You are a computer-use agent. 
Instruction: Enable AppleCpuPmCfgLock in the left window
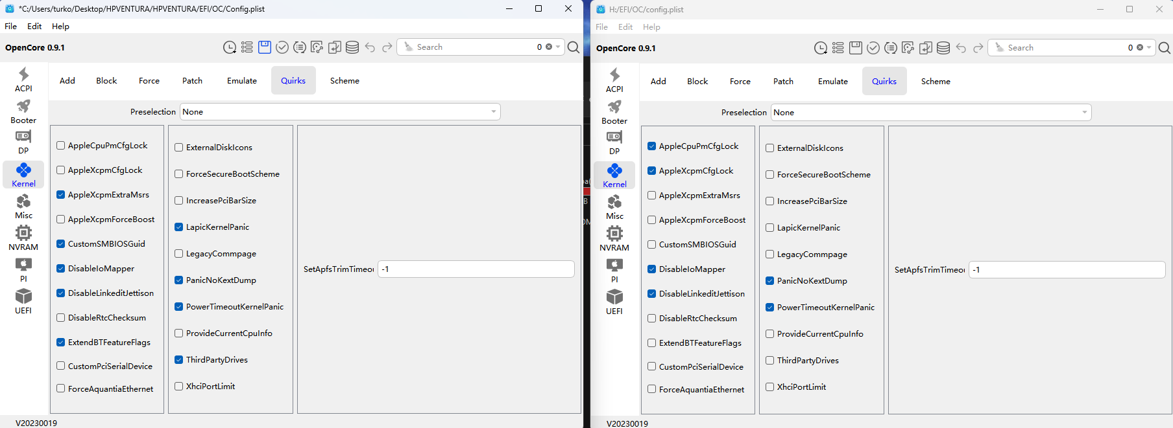(61, 146)
